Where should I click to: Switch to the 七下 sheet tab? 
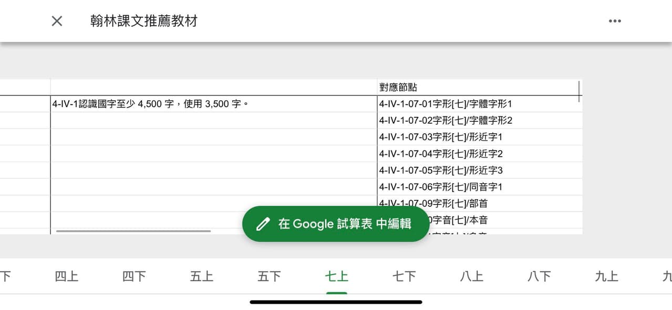point(404,276)
